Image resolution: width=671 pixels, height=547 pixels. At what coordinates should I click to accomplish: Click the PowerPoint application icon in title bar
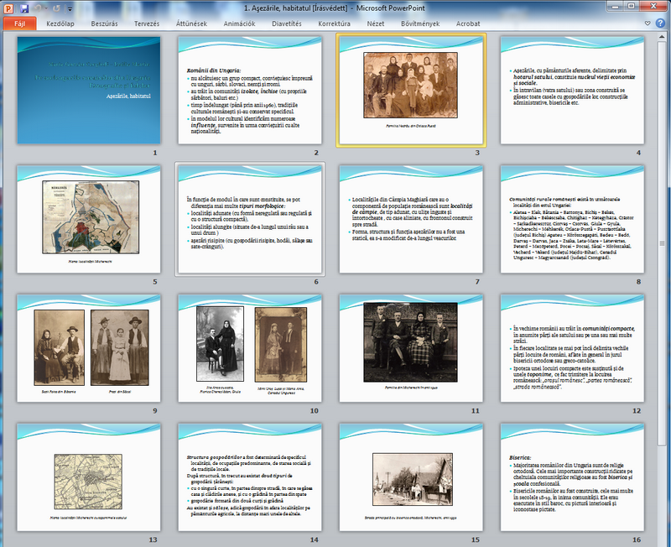point(8,8)
